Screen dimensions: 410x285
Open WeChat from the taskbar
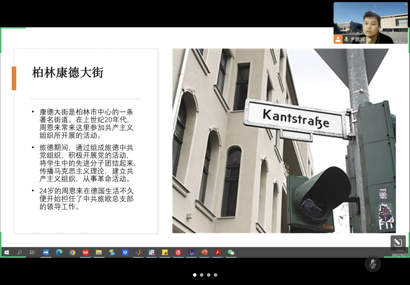pos(231,253)
